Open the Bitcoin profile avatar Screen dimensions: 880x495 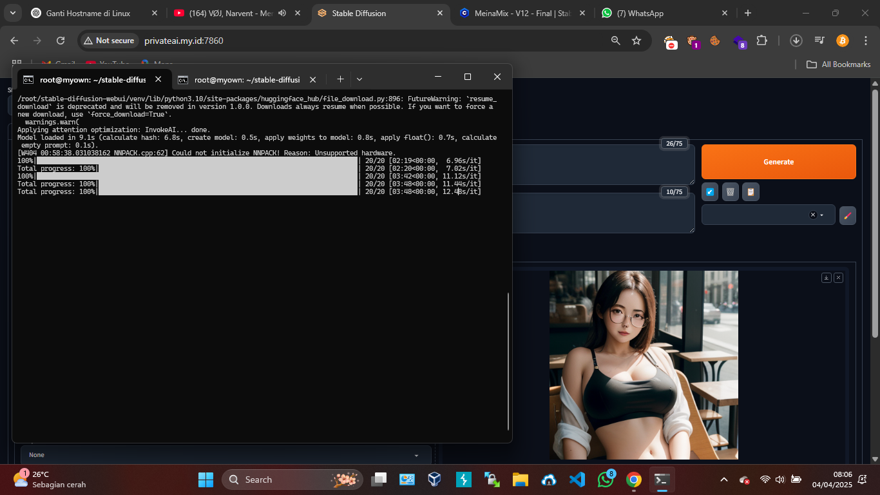pos(843,41)
